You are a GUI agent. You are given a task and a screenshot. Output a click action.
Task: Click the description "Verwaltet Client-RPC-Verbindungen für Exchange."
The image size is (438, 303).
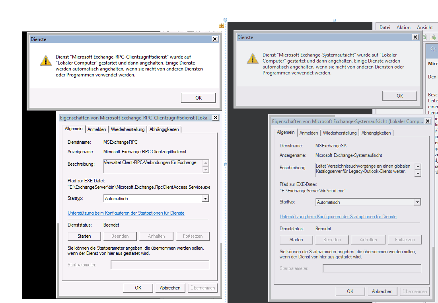pos(150,163)
